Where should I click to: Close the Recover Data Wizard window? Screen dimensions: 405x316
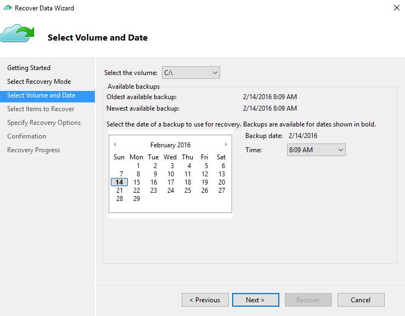pyautogui.click(x=397, y=8)
